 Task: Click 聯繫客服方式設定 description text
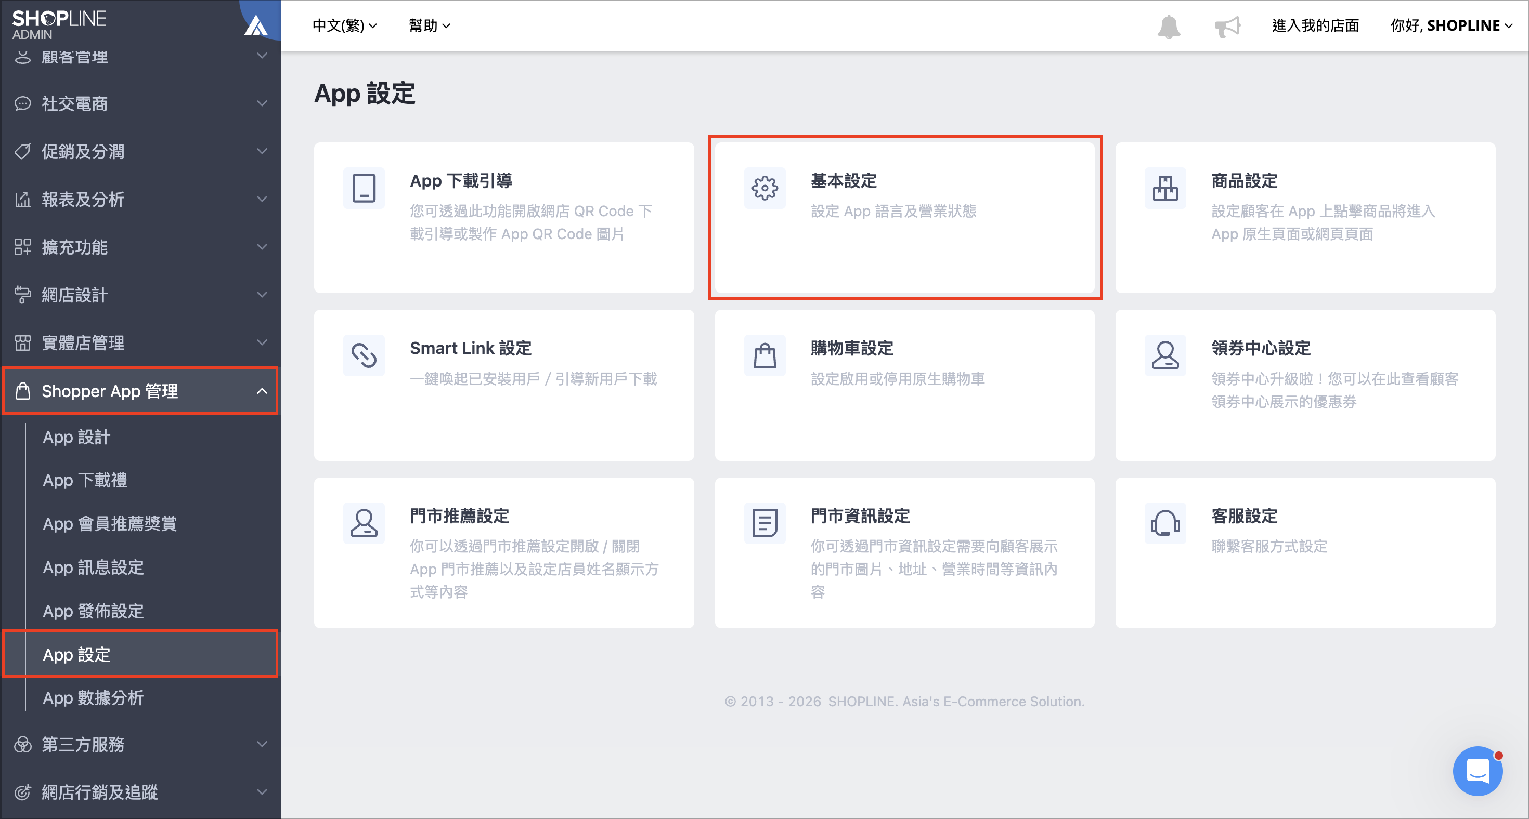pyautogui.click(x=1269, y=546)
